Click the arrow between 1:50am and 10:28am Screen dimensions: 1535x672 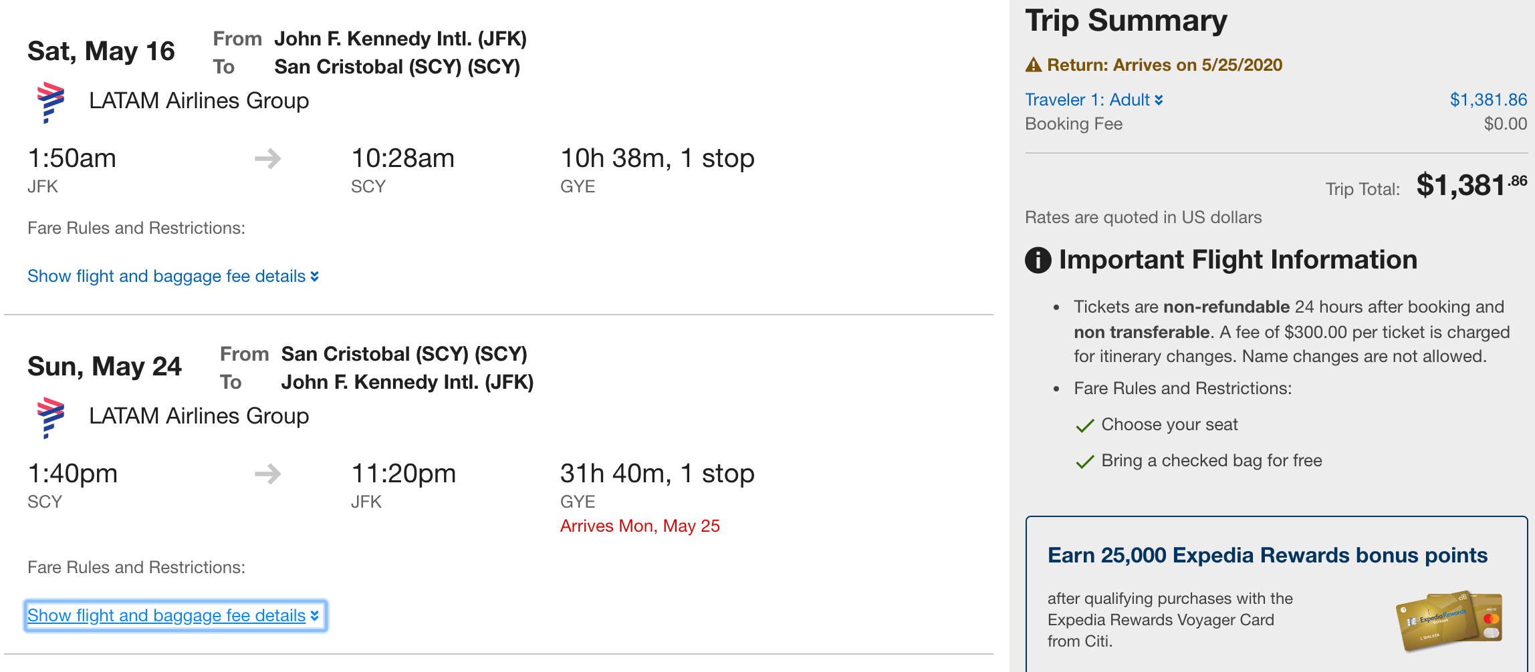click(x=268, y=159)
